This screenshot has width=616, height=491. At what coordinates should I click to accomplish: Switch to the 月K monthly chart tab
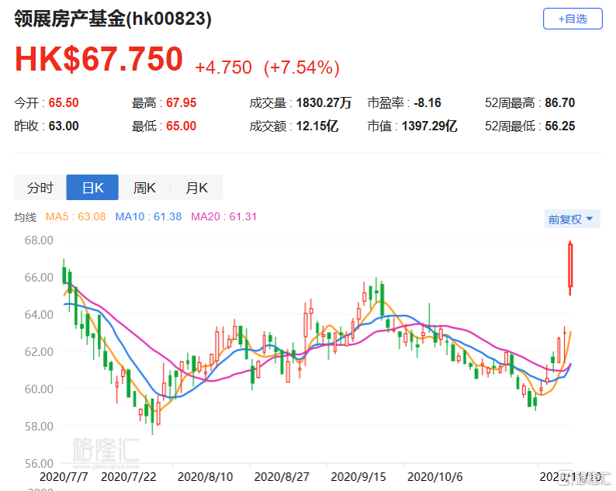pyautogui.click(x=196, y=188)
